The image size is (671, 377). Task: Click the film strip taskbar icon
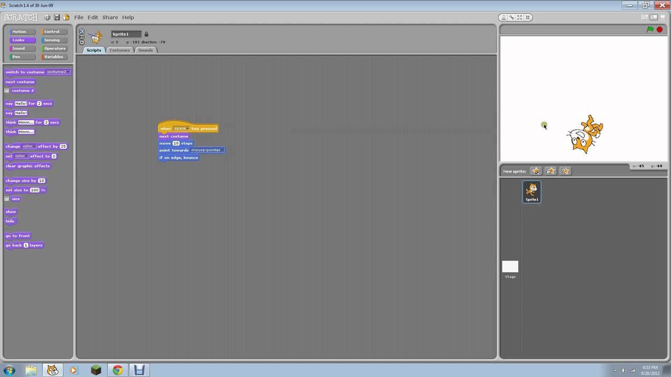pyautogui.click(x=139, y=370)
